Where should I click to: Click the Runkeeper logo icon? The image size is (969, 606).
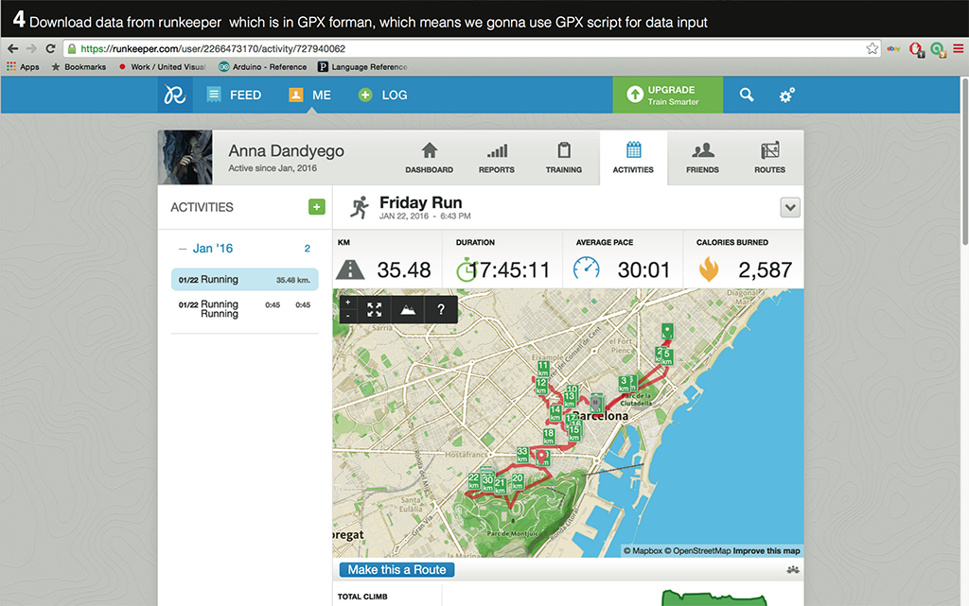coord(175,95)
